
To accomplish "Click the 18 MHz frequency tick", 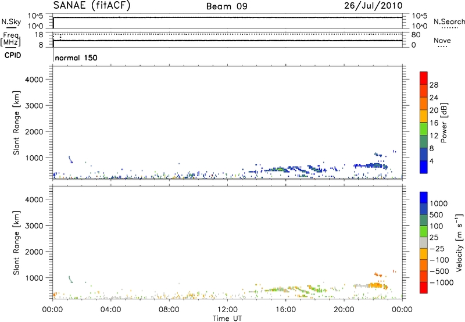I will point(39,35).
